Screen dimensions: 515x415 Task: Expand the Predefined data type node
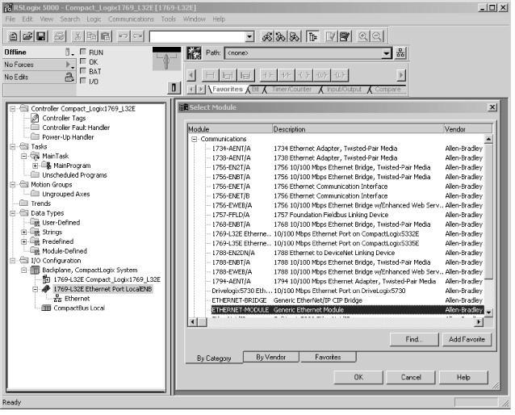coord(23,241)
